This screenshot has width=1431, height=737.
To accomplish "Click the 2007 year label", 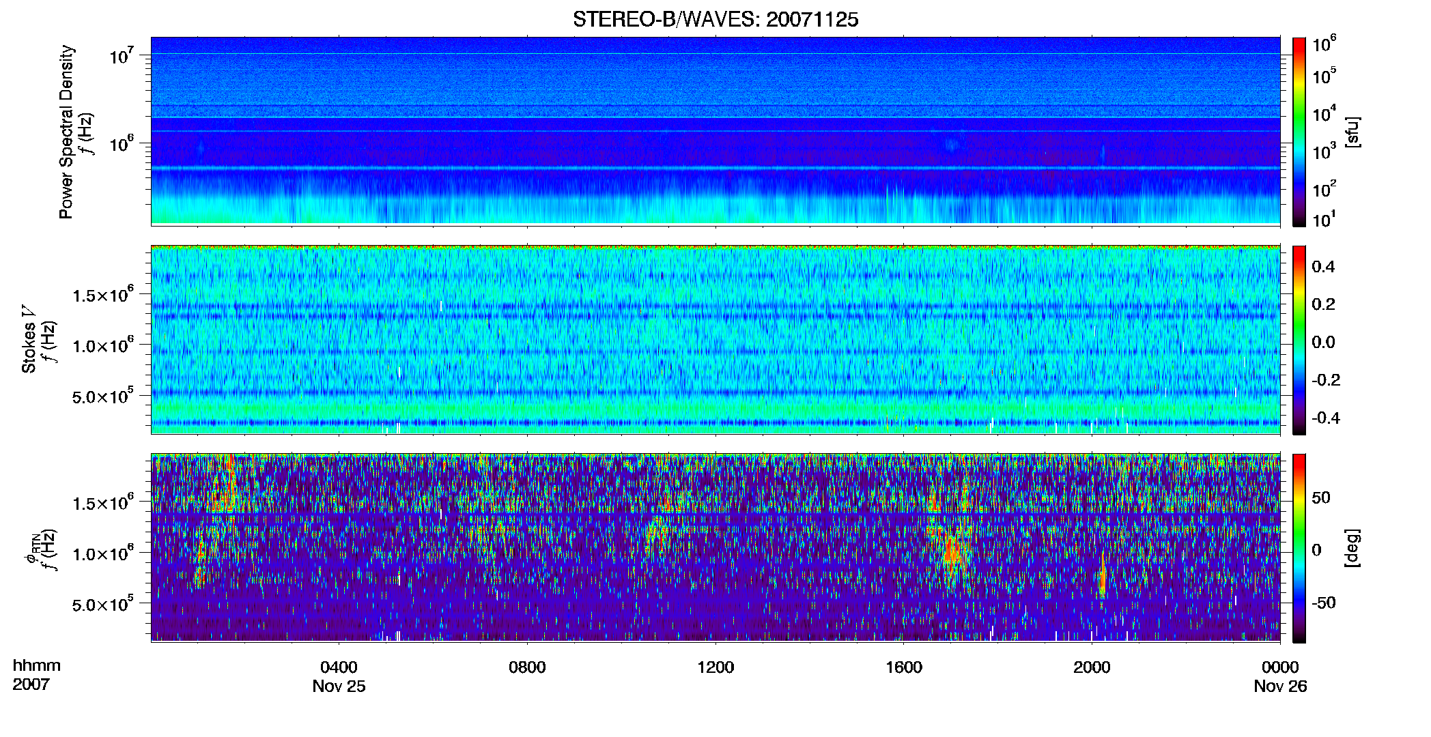I will tap(31, 684).
